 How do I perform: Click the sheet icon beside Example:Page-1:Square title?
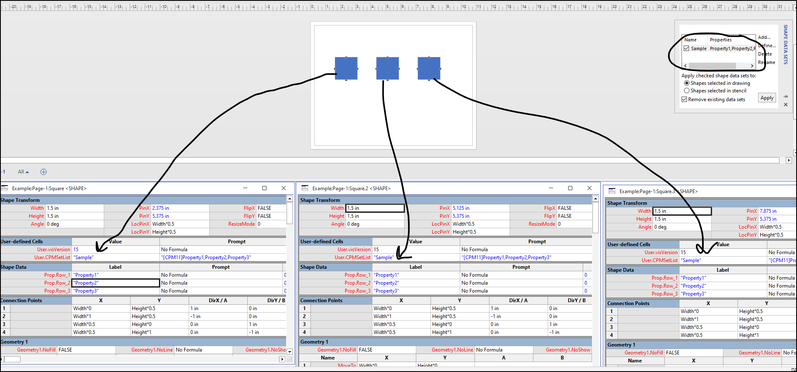[5, 188]
